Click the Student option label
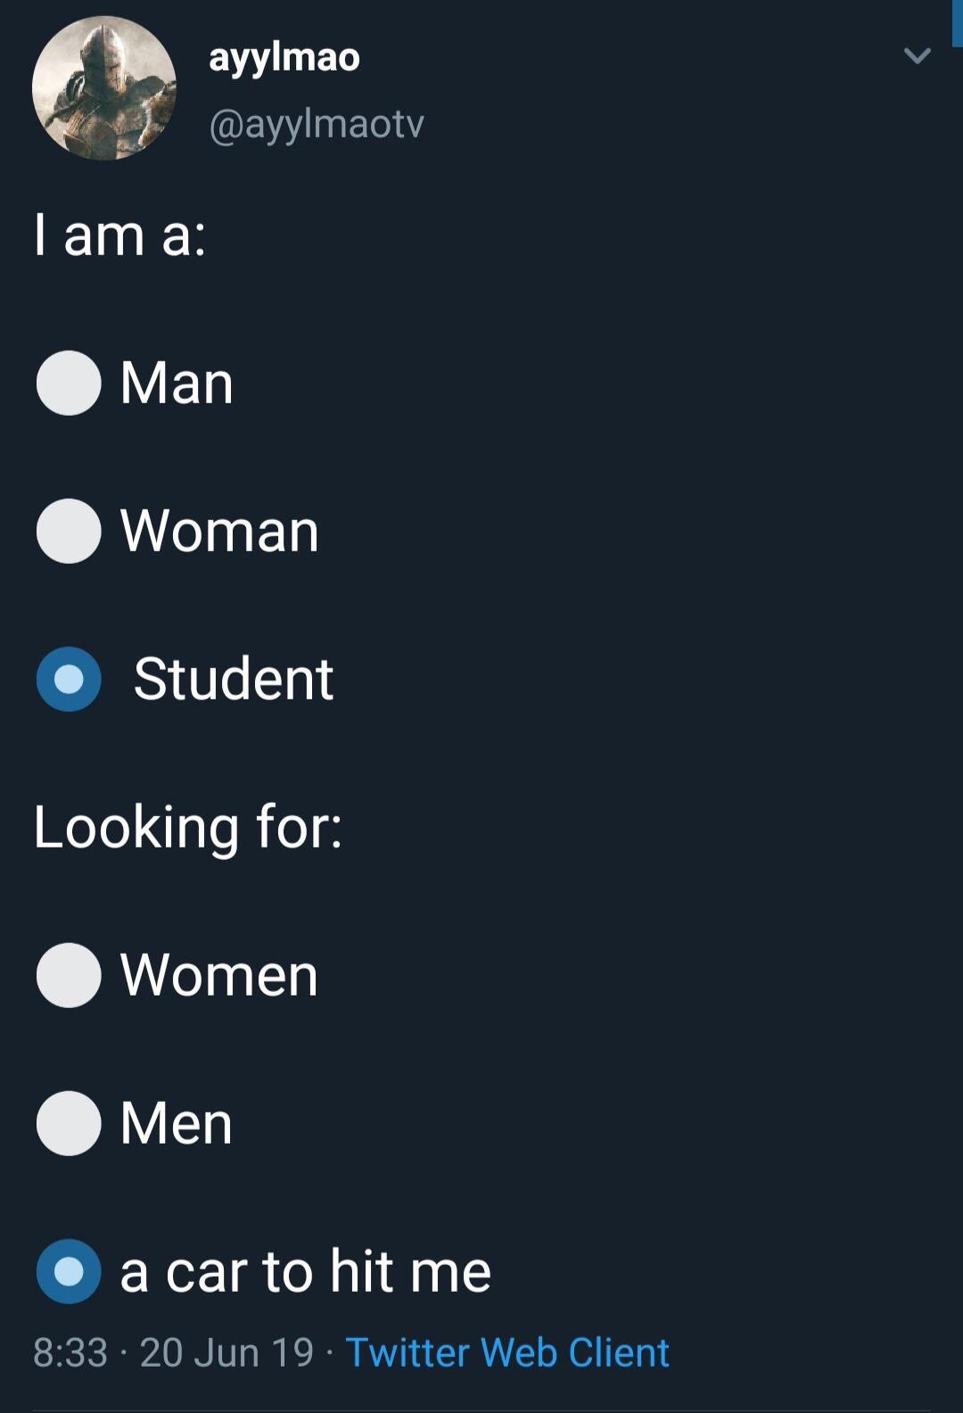The width and height of the screenshot is (963, 1413). coord(234,679)
